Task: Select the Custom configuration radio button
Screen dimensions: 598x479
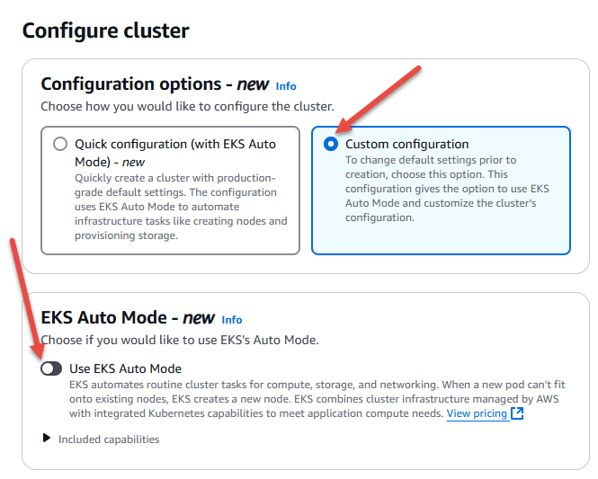Action: 331,144
